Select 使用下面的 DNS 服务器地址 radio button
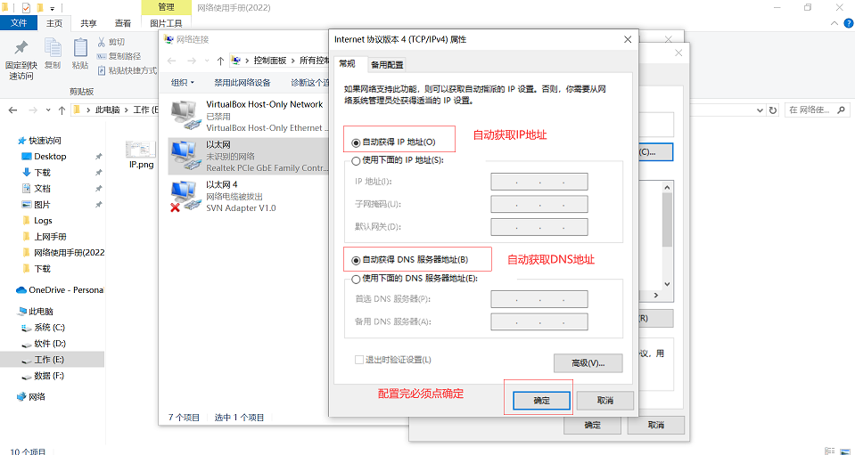Image resolution: width=855 pixels, height=455 pixels. (x=357, y=279)
